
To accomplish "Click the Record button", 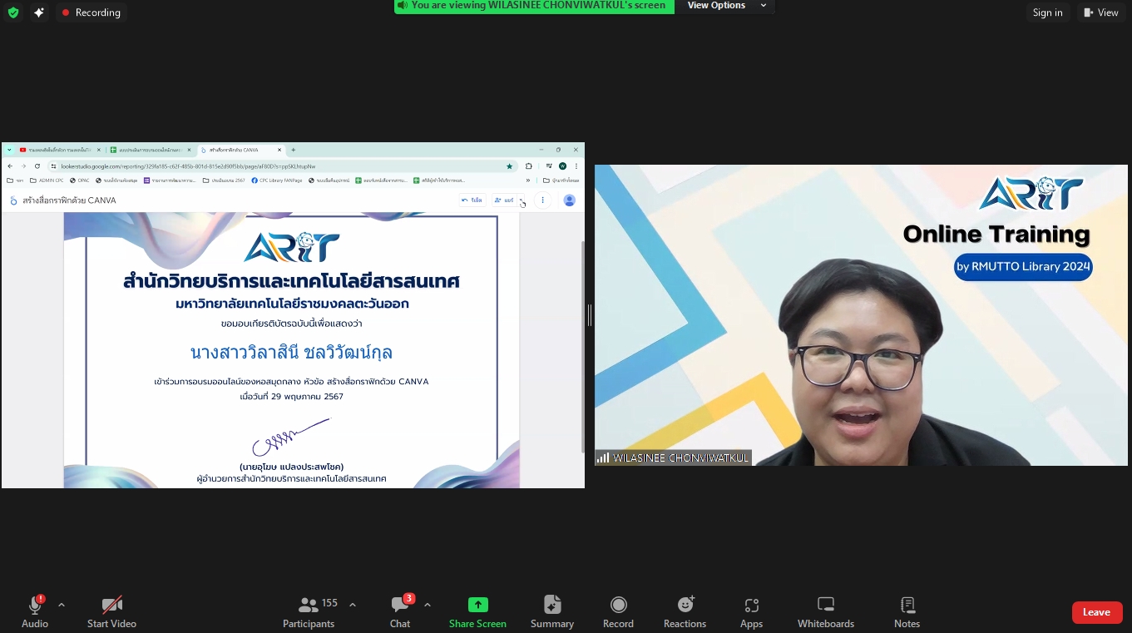I will [x=618, y=611].
